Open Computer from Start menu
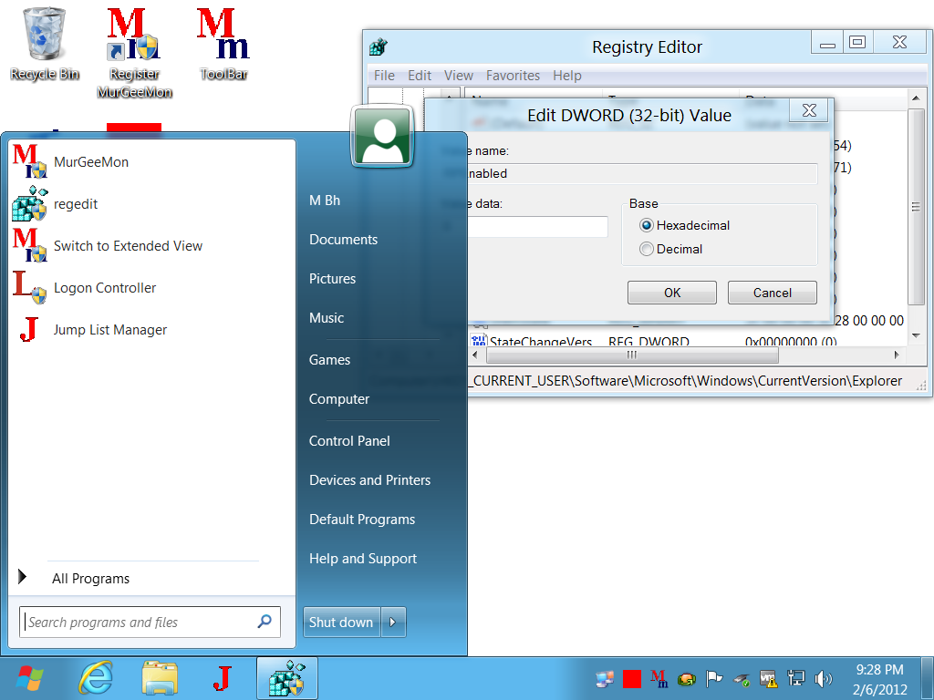This screenshot has height=700, width=934. 339,399
